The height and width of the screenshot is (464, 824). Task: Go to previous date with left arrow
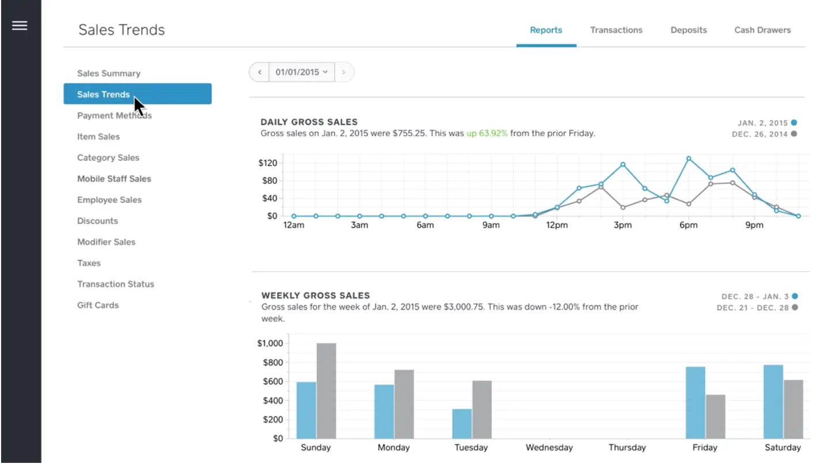pyautogui.click(x=260, y=73)
